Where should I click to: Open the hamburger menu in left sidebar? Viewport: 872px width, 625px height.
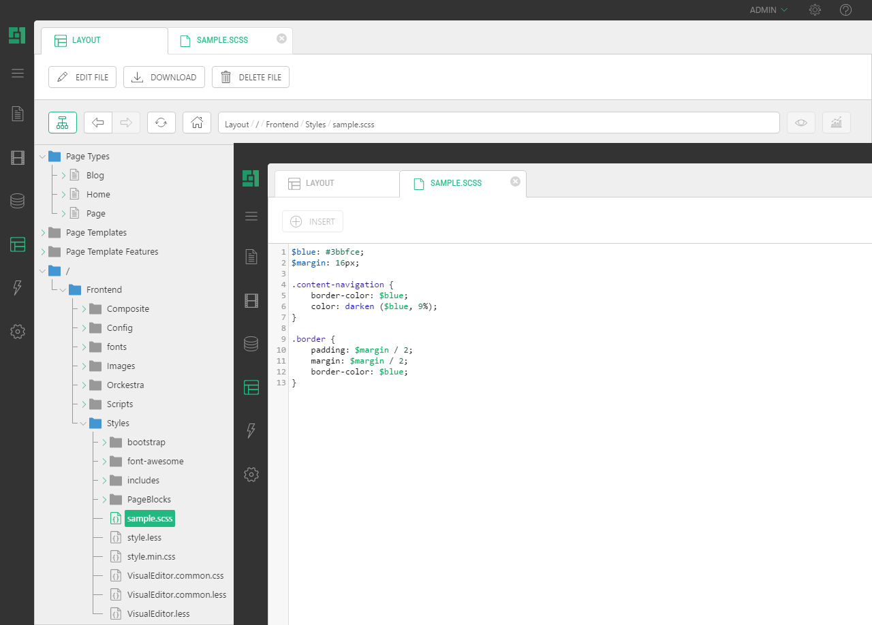18,74
